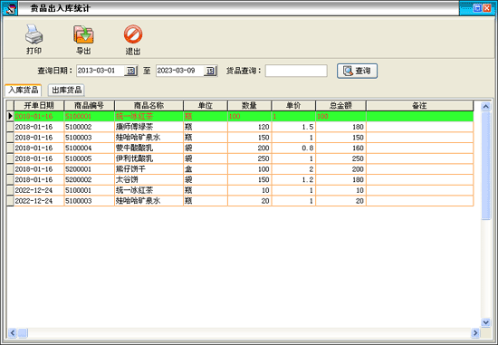Click the 查询 search button

357,71
